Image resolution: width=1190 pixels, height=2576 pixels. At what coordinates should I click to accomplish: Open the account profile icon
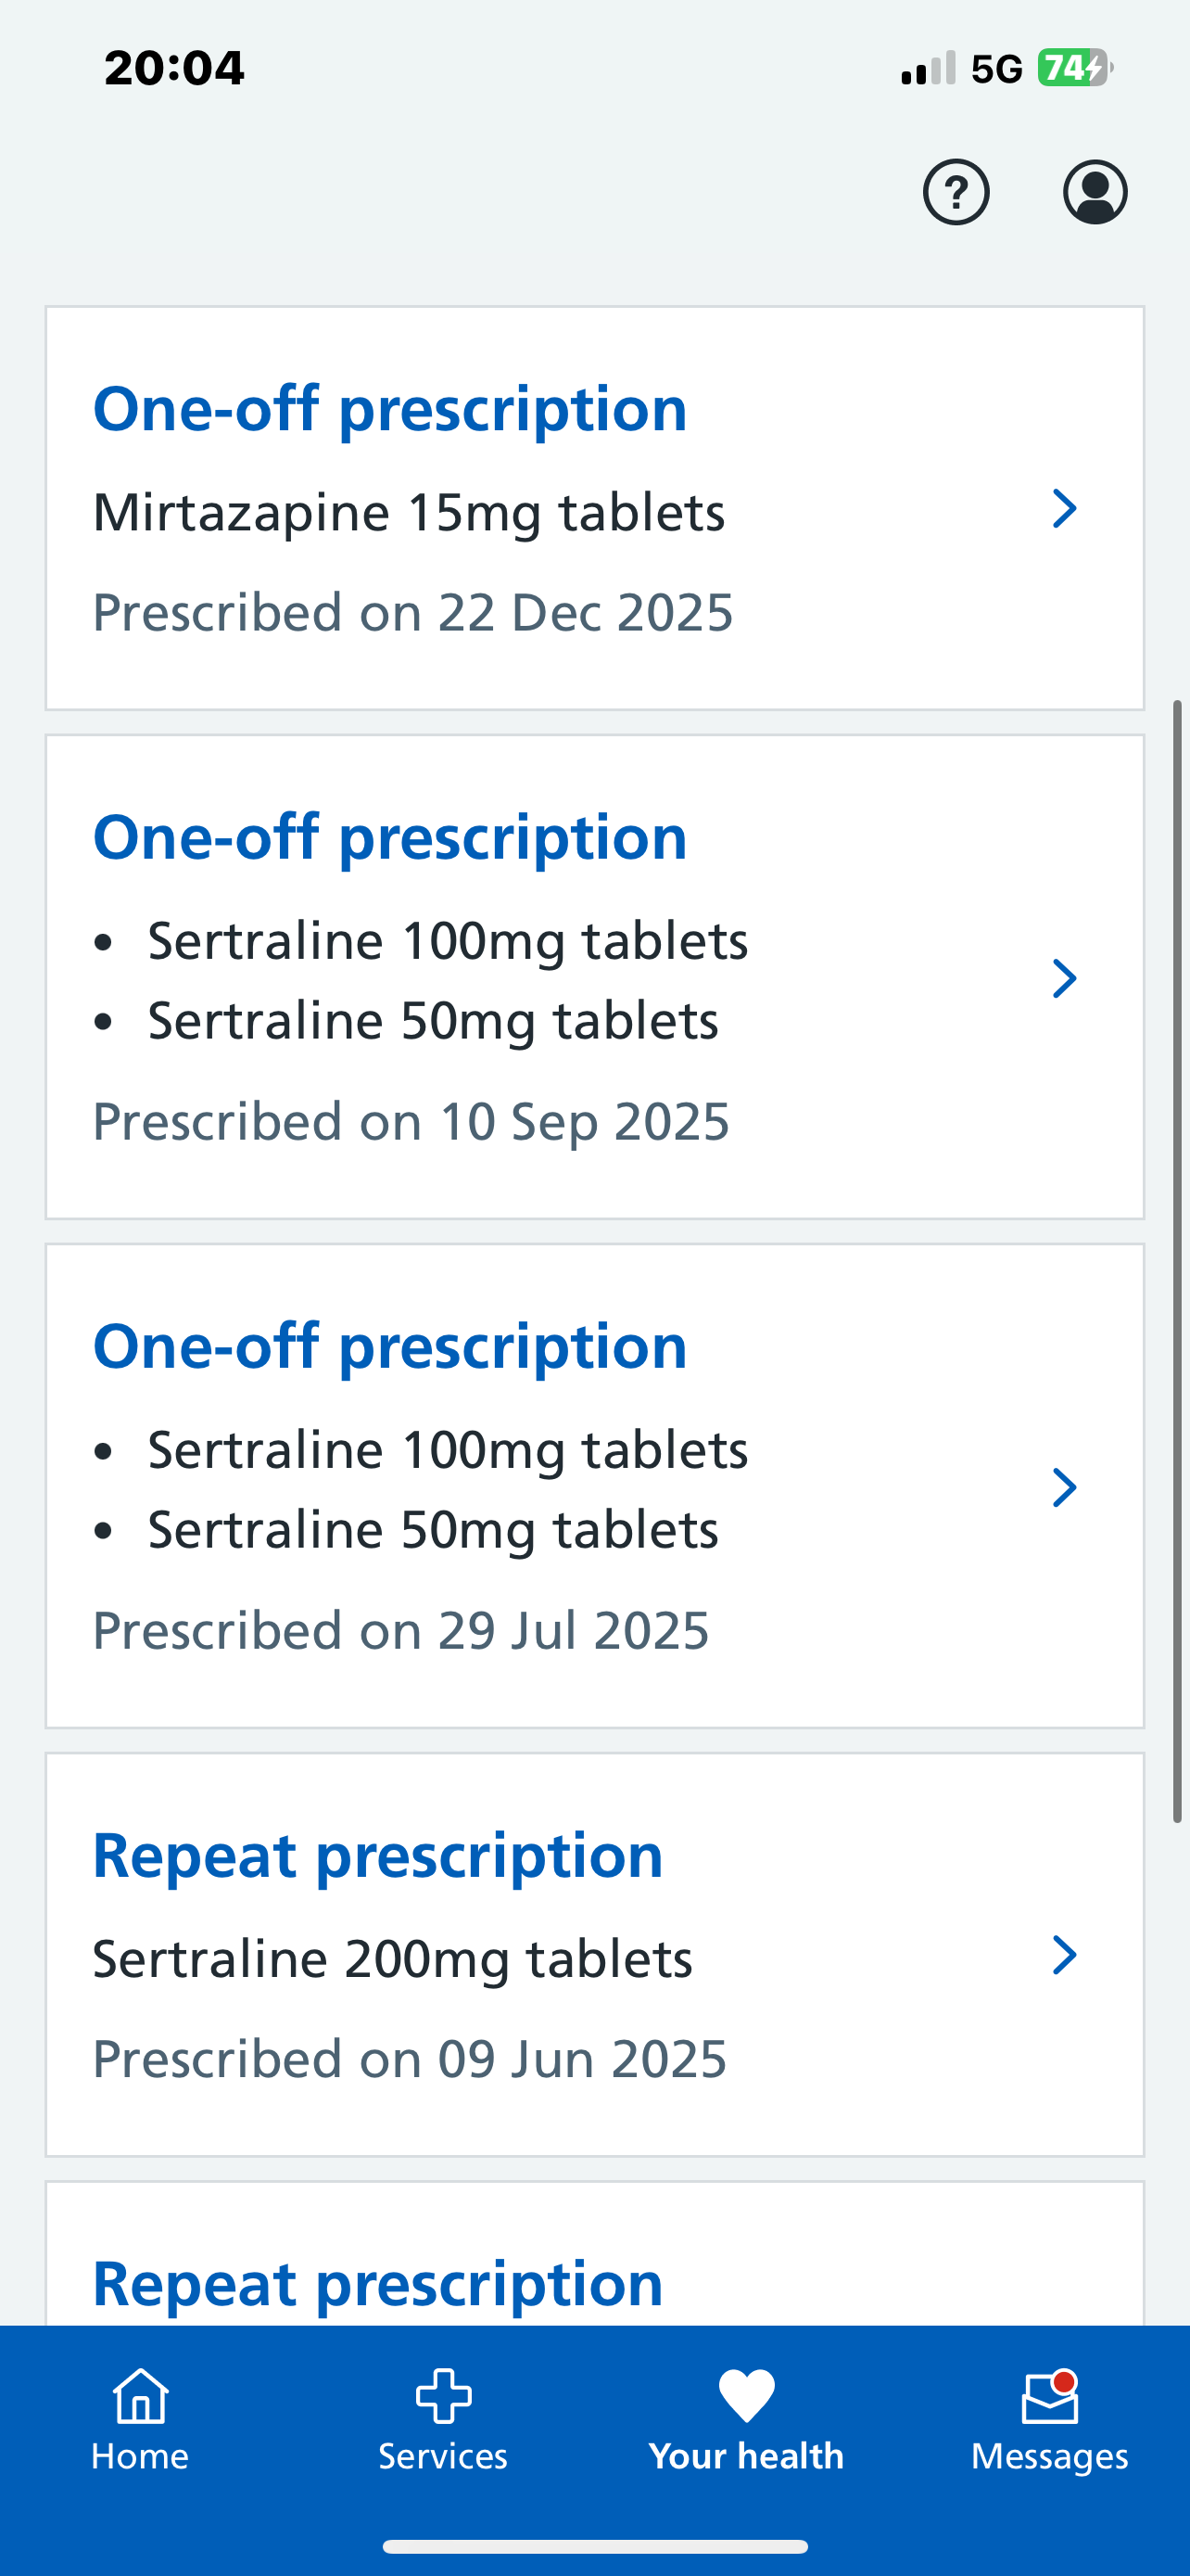pos(1095,192)
